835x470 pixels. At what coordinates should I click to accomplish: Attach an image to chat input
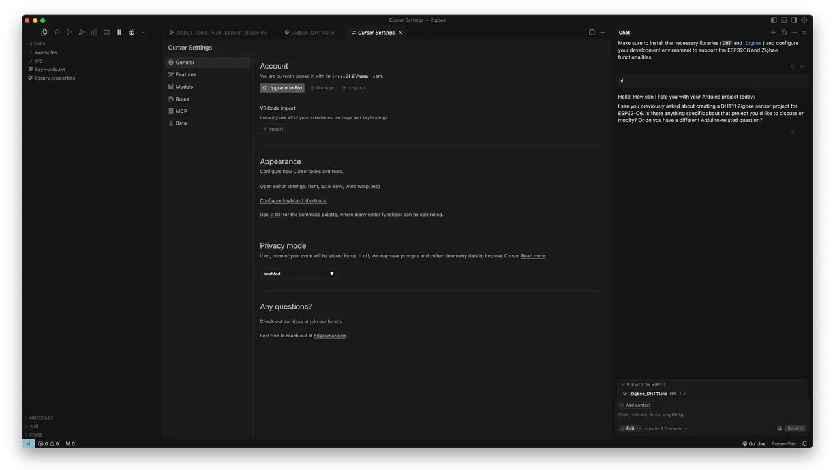[x=780, y=428]
